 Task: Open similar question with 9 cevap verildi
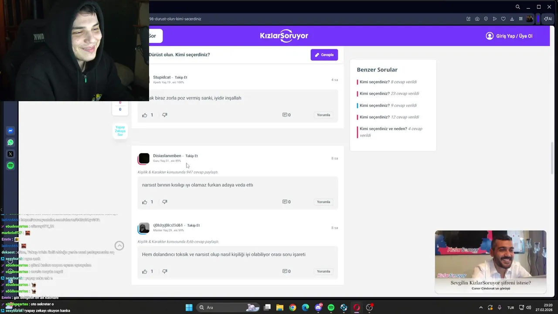(388, 106)
